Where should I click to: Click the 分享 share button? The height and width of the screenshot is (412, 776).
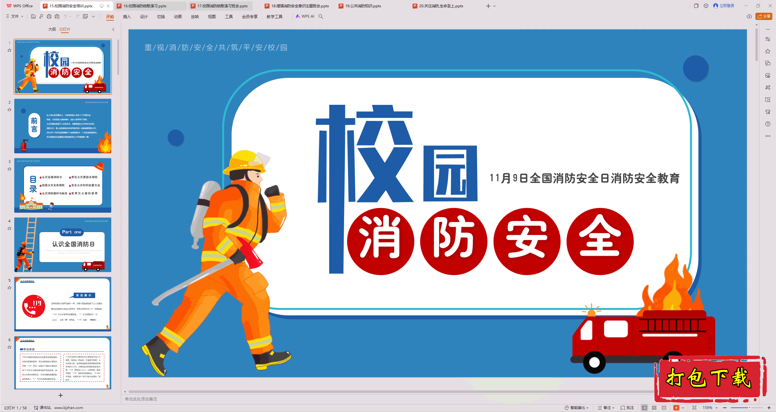[x=764, y=16]
